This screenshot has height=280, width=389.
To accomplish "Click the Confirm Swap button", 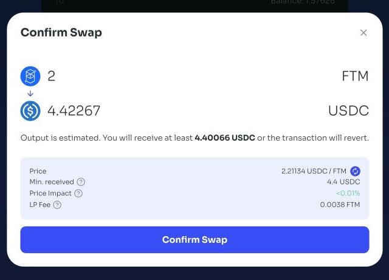I will tap(194, 240).
